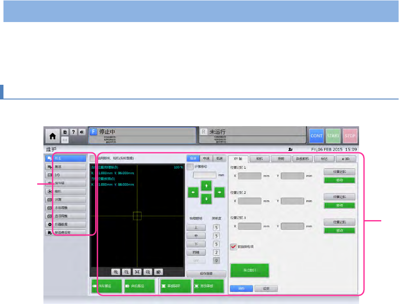Click the 保存图像 button
The width and height of the screenshot is (399, 304).
[206, 273]
